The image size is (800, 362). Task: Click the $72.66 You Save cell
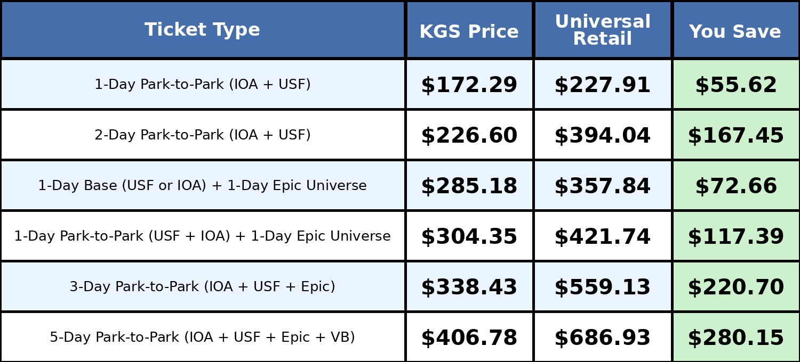pos(735,186)
